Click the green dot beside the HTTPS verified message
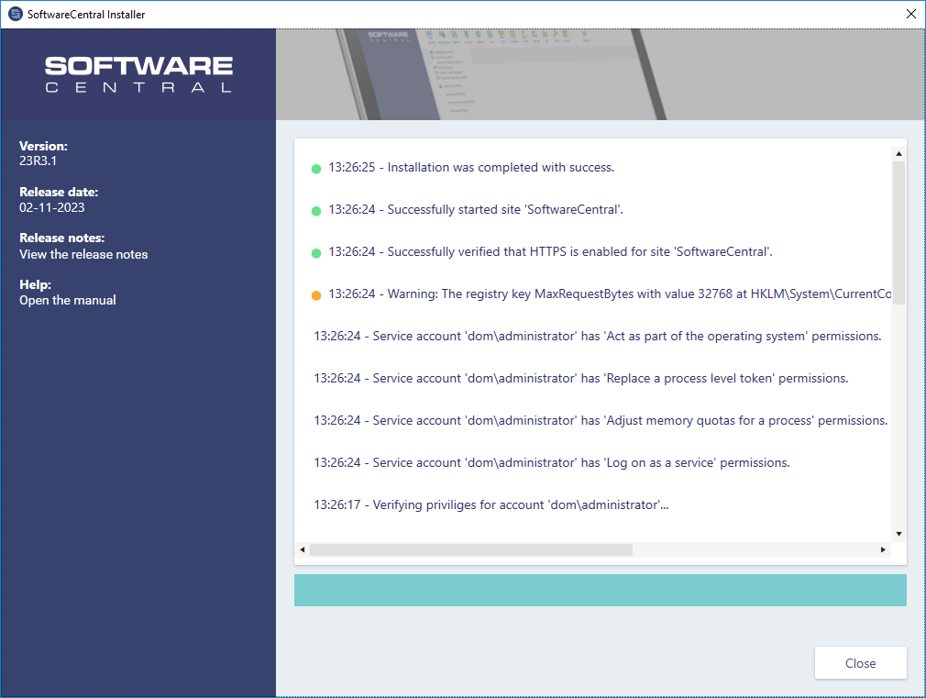 point(316,253)
